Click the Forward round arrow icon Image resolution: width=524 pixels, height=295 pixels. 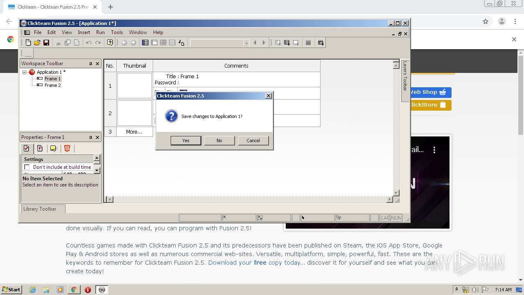133,43
